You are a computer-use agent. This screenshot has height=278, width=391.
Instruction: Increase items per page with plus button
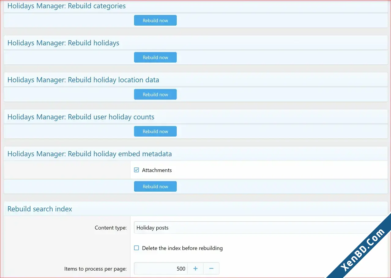[x=195, y=269]
